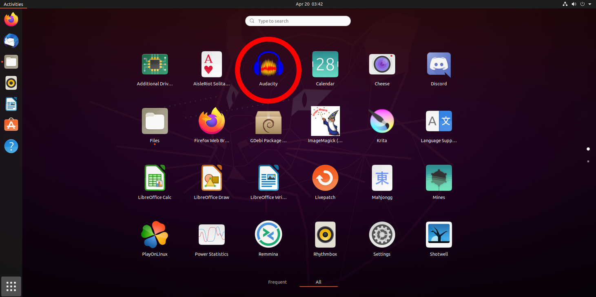The width and height of the screenshot is (596, 297).
Task: Launch Remmina remote desktop client
Action: click(268, 235)
